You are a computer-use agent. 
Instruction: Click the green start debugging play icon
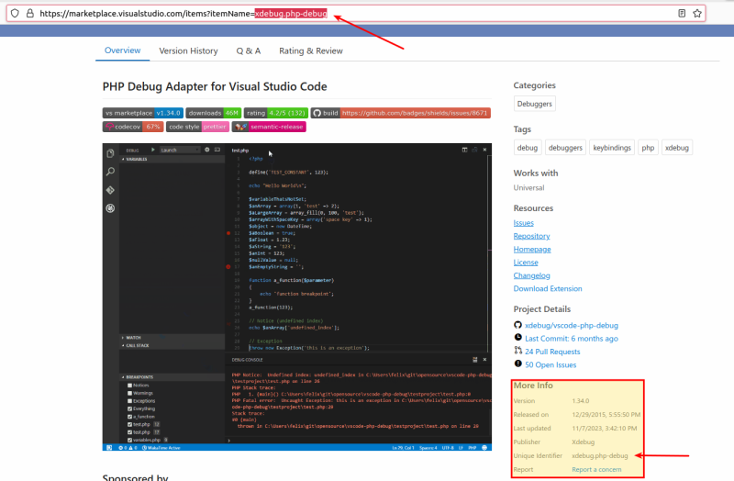[152, 150]
